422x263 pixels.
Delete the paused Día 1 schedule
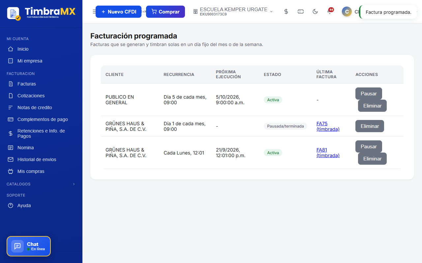click(x=370, y=126)
